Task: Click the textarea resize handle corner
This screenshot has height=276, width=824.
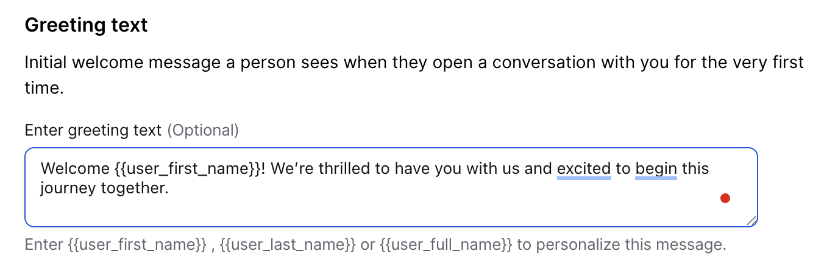Action: tap(751, 221)
